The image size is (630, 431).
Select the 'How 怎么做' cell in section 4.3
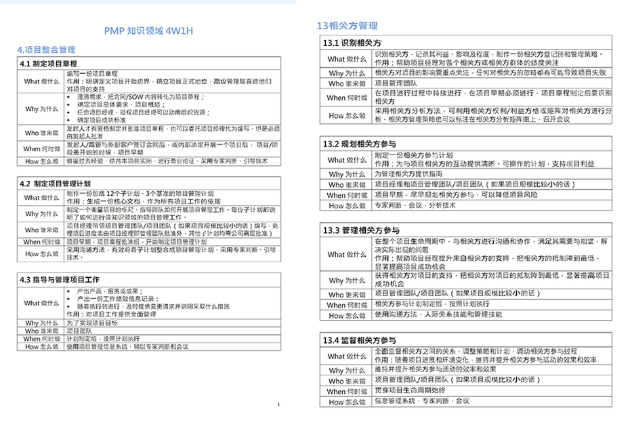[x=41, y=347]
